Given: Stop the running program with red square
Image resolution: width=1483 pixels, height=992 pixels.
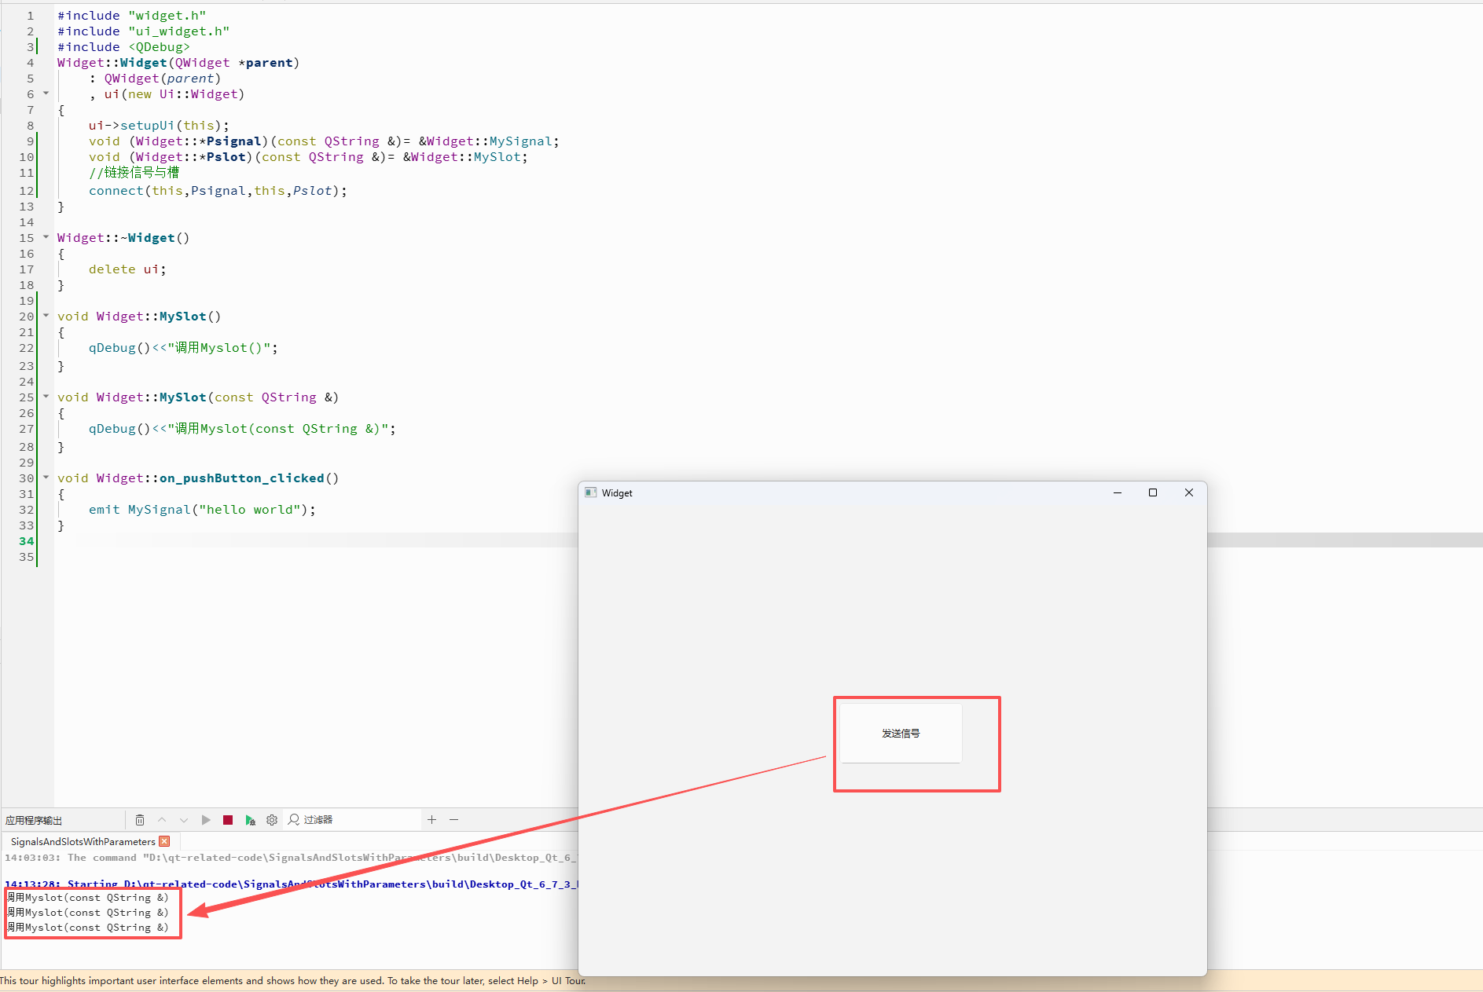Looking at the screenshot, I should click(228, 820).
